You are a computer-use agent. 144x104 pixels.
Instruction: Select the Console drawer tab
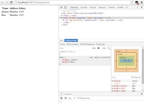pyautogui.click(x=68, y=94)
